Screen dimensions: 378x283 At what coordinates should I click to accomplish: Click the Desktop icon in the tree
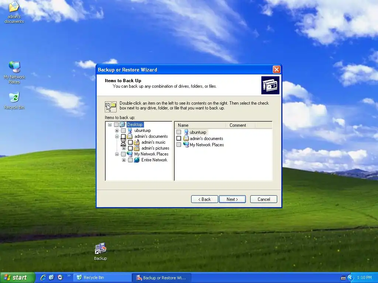(123, 125)
